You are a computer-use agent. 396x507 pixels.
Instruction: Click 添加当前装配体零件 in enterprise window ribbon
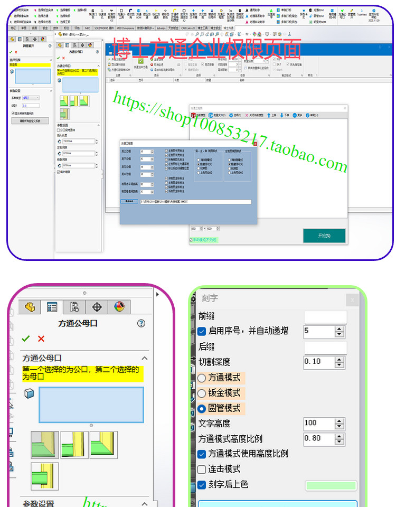pos(163,70)
